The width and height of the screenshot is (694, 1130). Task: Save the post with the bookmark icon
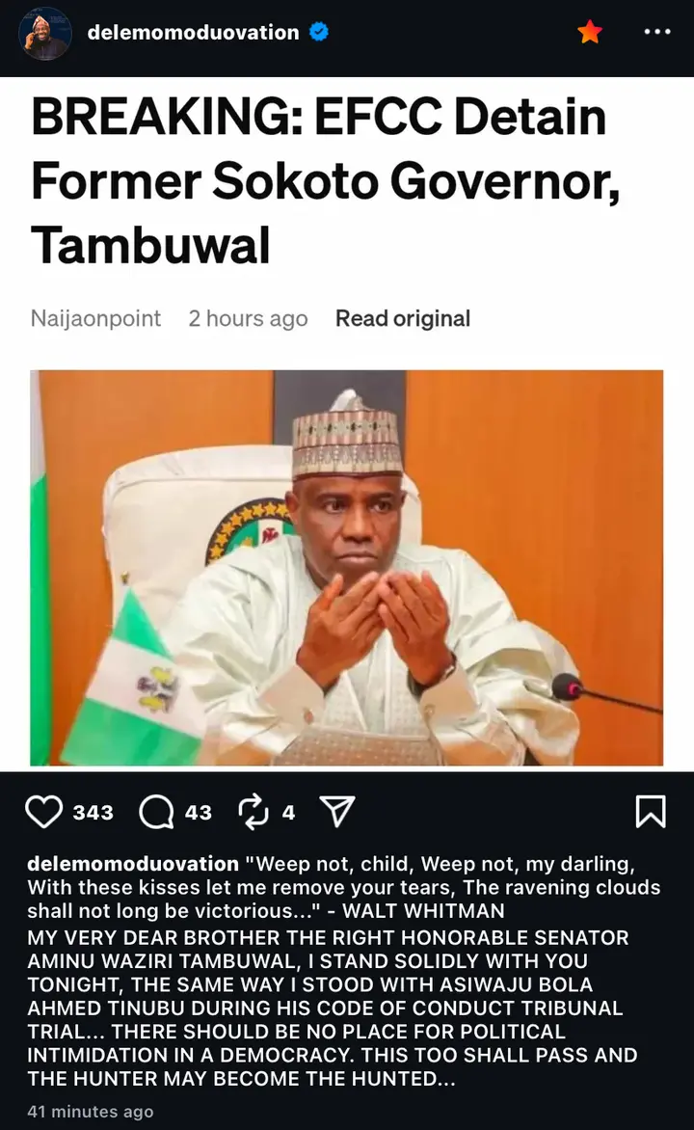(x=650, y=812)
